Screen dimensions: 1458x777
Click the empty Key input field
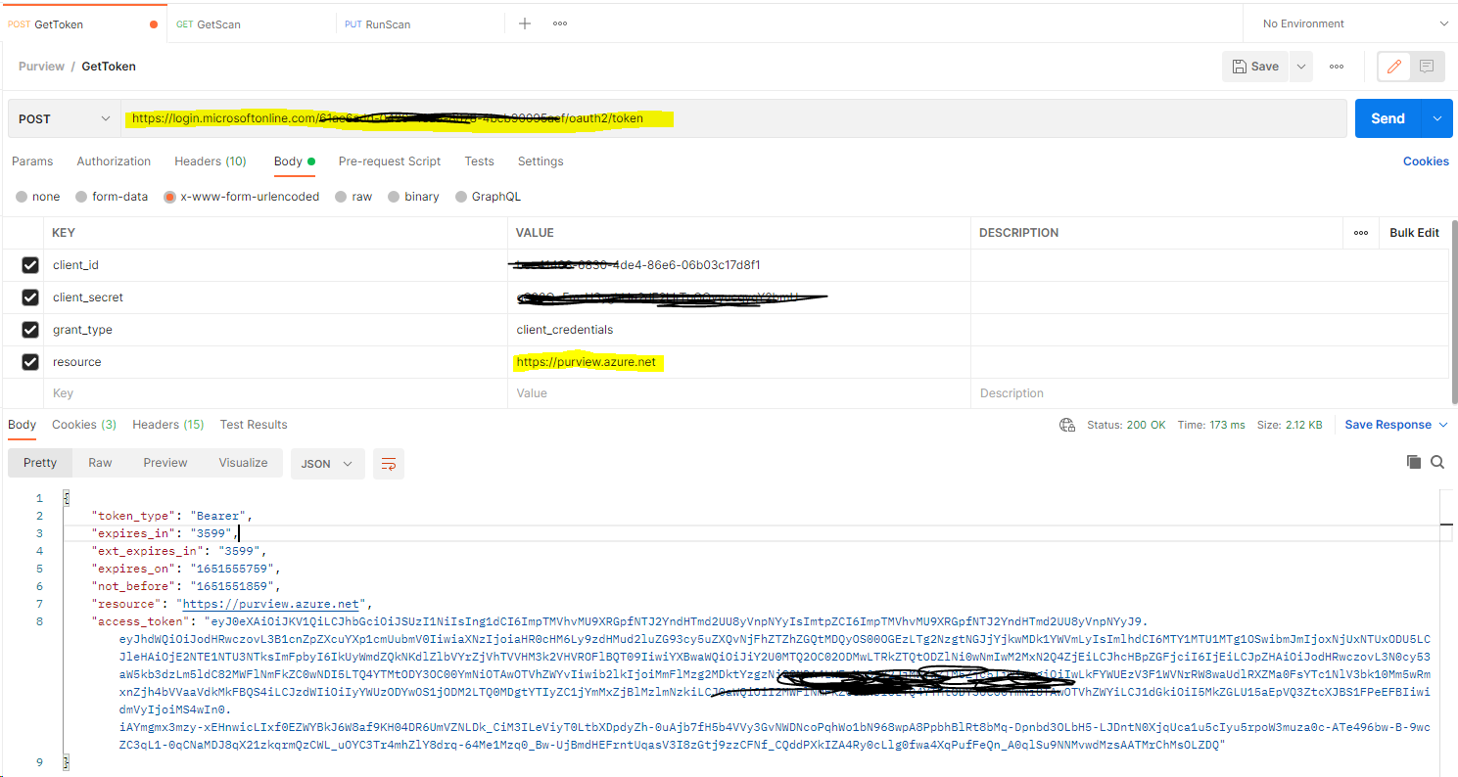click(274, 393)
